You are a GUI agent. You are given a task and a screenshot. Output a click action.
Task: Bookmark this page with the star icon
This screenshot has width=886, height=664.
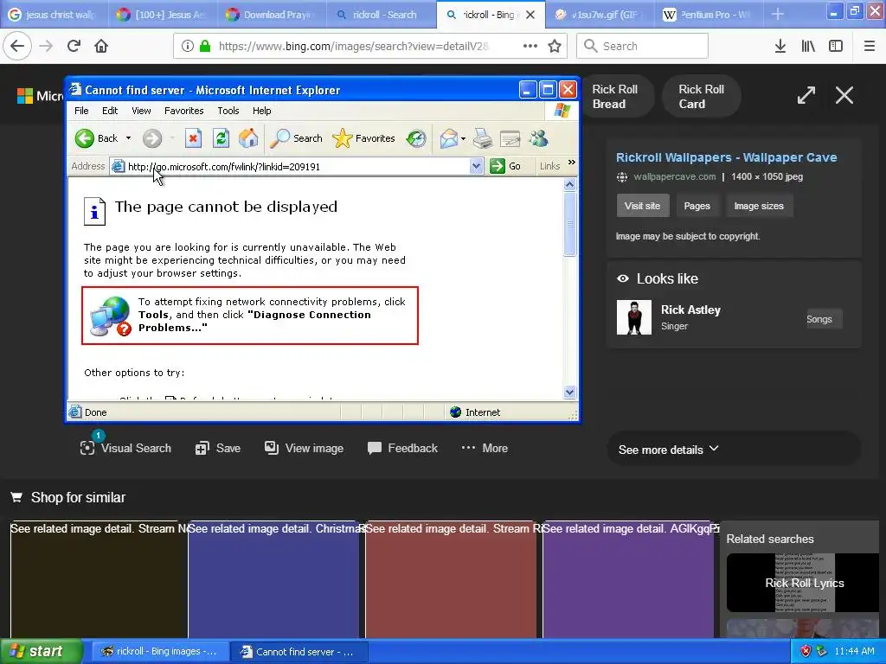click(x=555, y=46)
